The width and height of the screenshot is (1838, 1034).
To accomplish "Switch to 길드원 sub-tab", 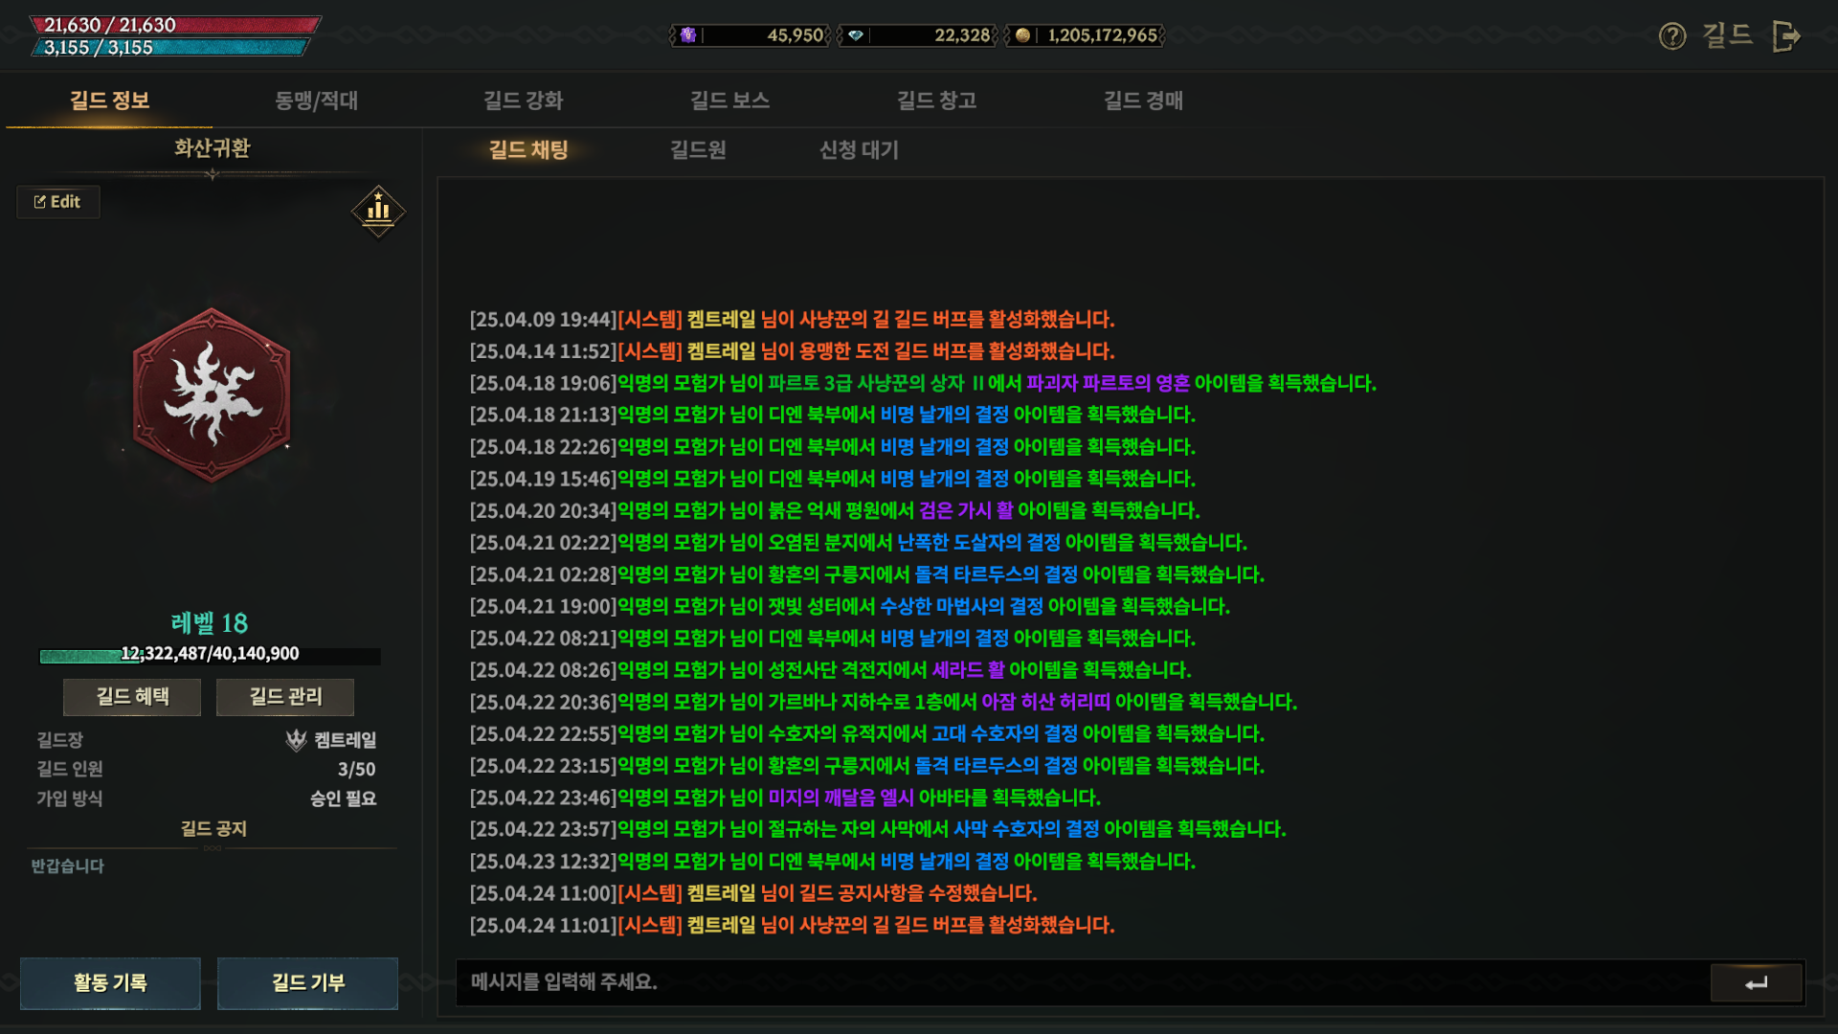I will coord(697,150).
